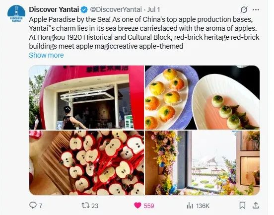Open the Discover Yantai display name
Viewport: 274px width, 215px height.
coord(54,9)
